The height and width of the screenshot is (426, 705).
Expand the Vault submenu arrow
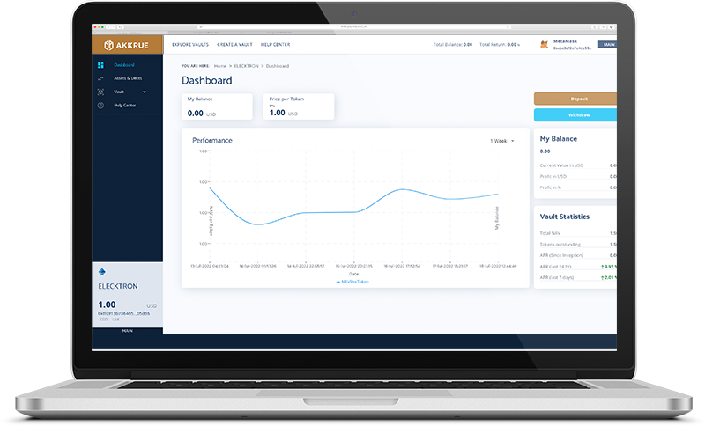point(145,92)
